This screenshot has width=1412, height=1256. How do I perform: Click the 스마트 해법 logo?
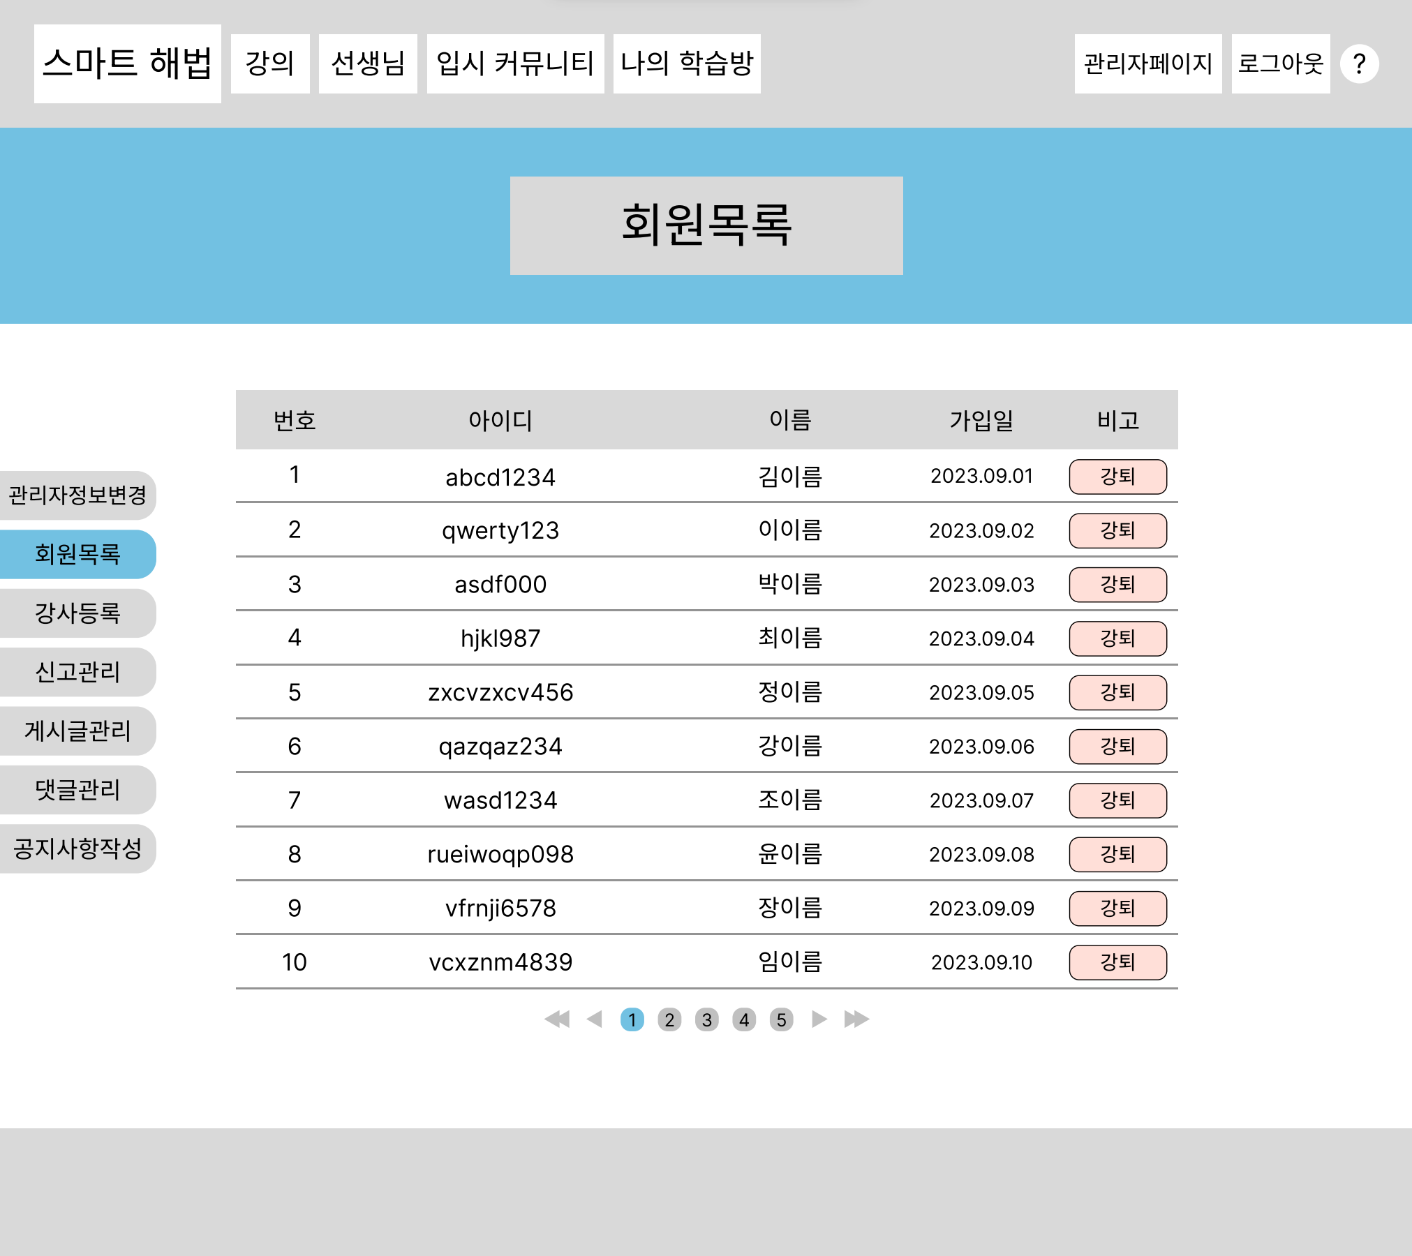[128, 63]
